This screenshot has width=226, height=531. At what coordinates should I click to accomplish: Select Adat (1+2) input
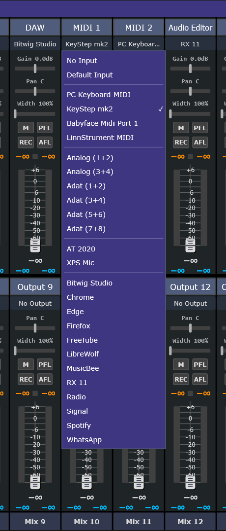113,186
